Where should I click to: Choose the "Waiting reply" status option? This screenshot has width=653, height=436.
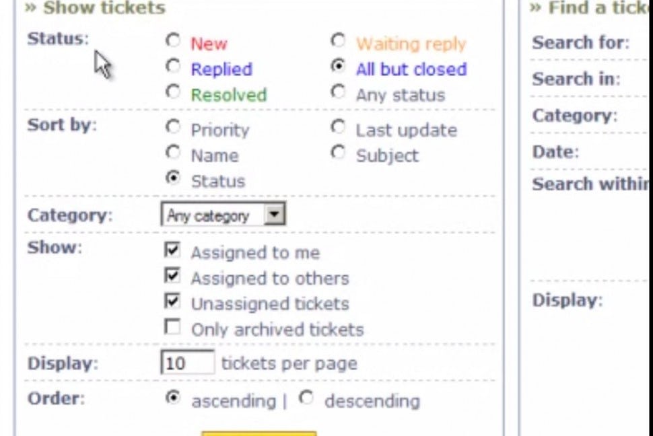coord(339,41)
